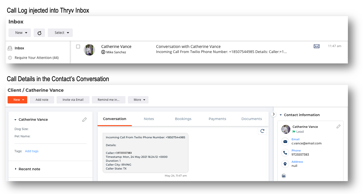
Task: Click the May 24, 11:47 am message timestamp
Action: point(176,176)
